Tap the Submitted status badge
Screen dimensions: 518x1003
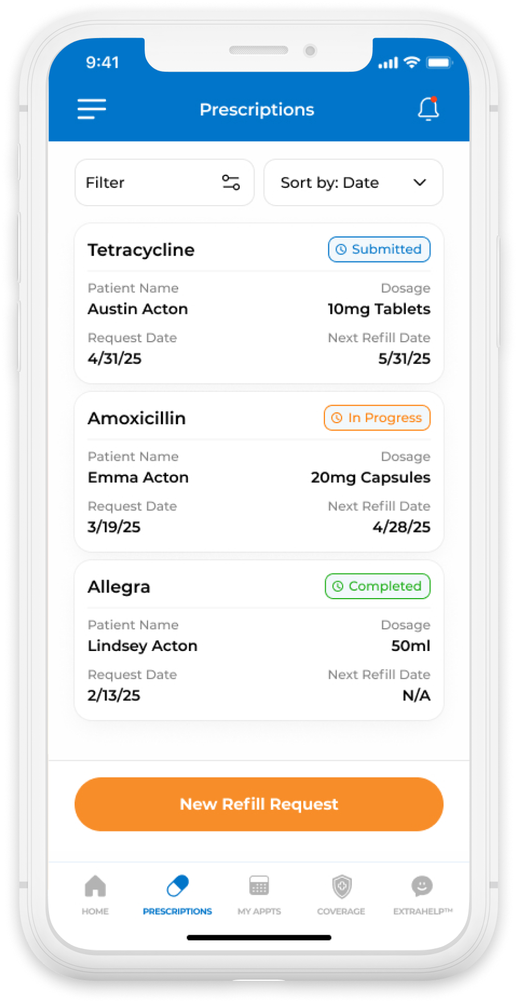(x=379, y=249)
